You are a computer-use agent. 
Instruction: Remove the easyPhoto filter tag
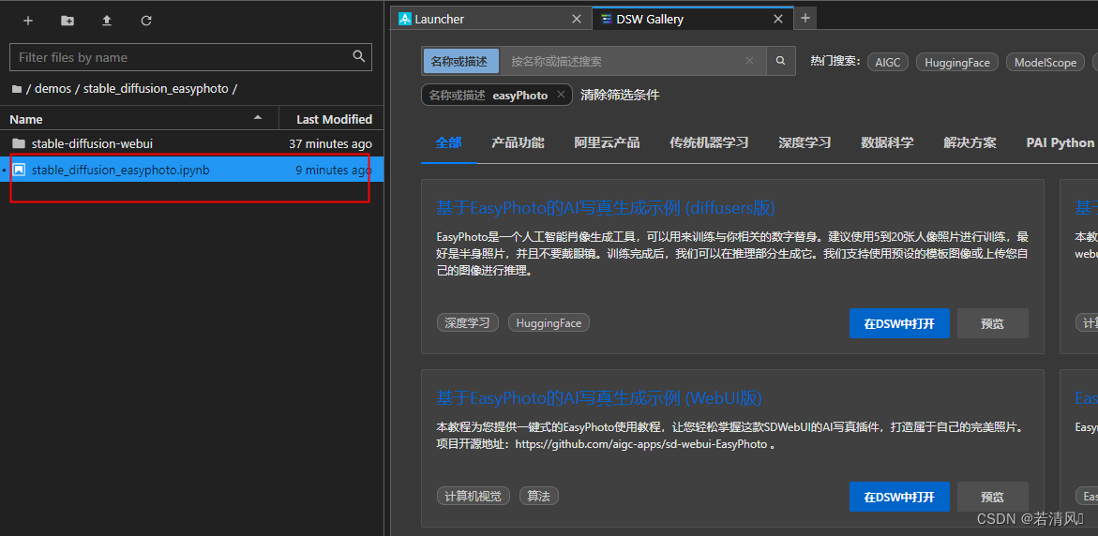(561, 96)
